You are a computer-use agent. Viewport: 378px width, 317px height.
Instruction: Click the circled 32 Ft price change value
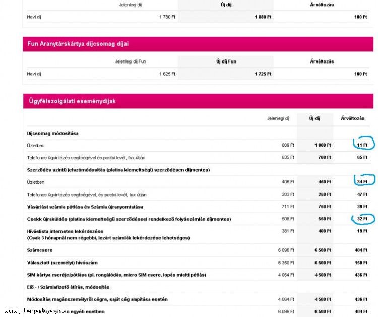[362, 219]
